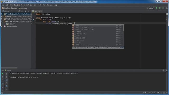The image size is (169, 95).
Task: Change line separator CRLF in status bar
Action: (150, 93)
